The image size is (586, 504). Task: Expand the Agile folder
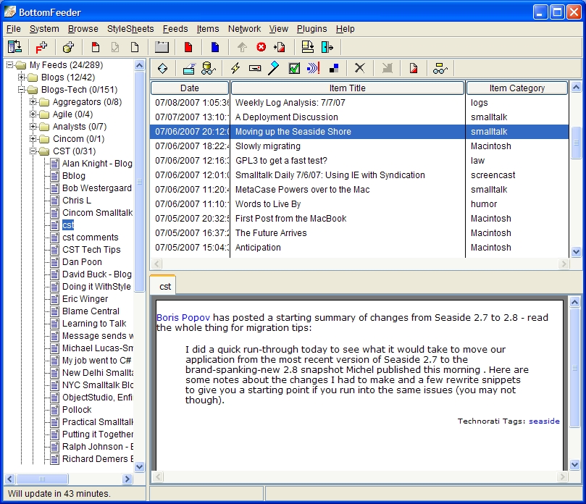click(33, 114)
